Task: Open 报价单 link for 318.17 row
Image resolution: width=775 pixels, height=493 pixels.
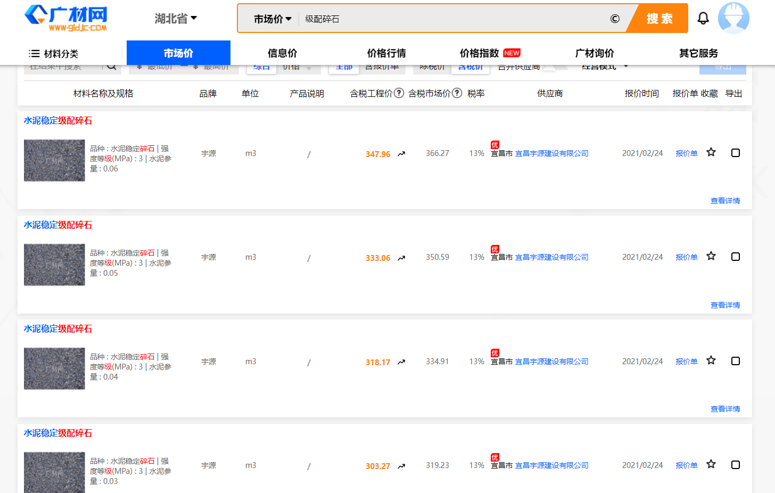Action: [687, 361]
